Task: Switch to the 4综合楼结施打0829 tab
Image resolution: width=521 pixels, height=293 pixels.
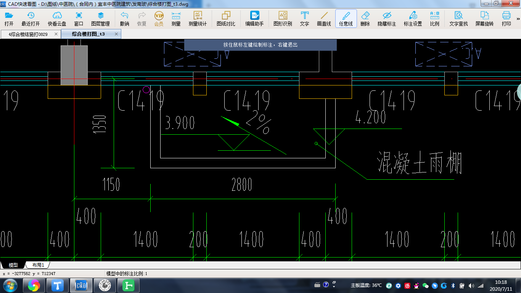Action: click(x=28, y=34)
